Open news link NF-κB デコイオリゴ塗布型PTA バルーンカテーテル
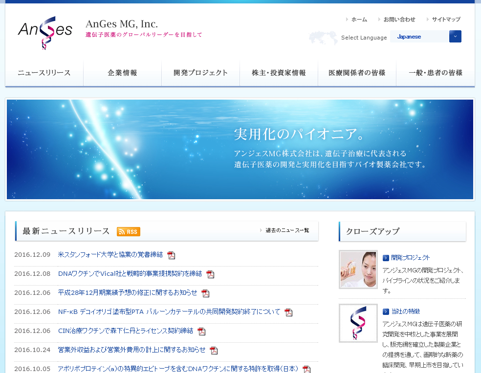 (169, 311)
